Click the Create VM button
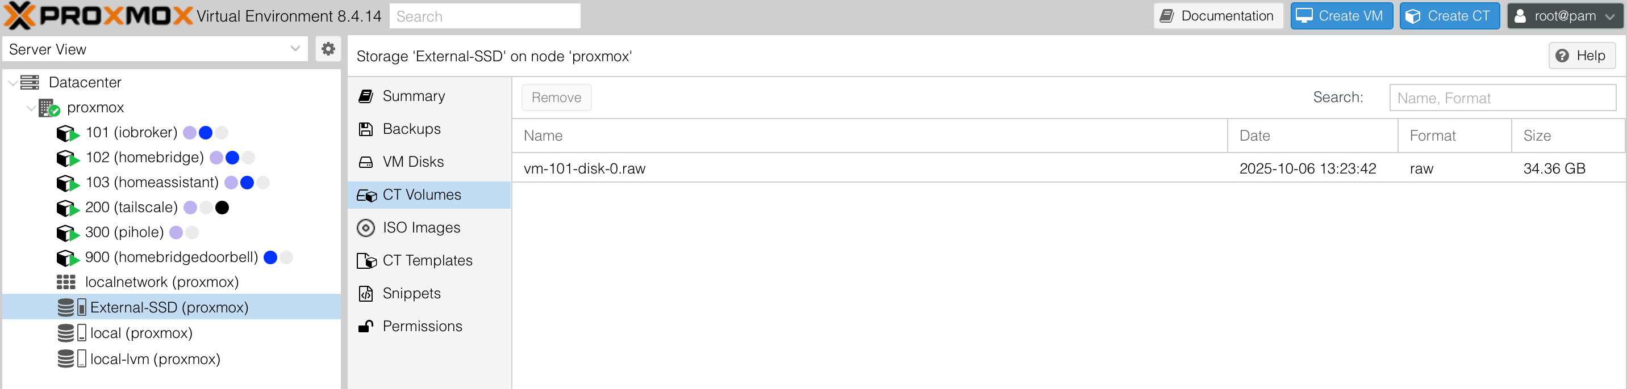The image size is (1627, 389). [1341, 16]
